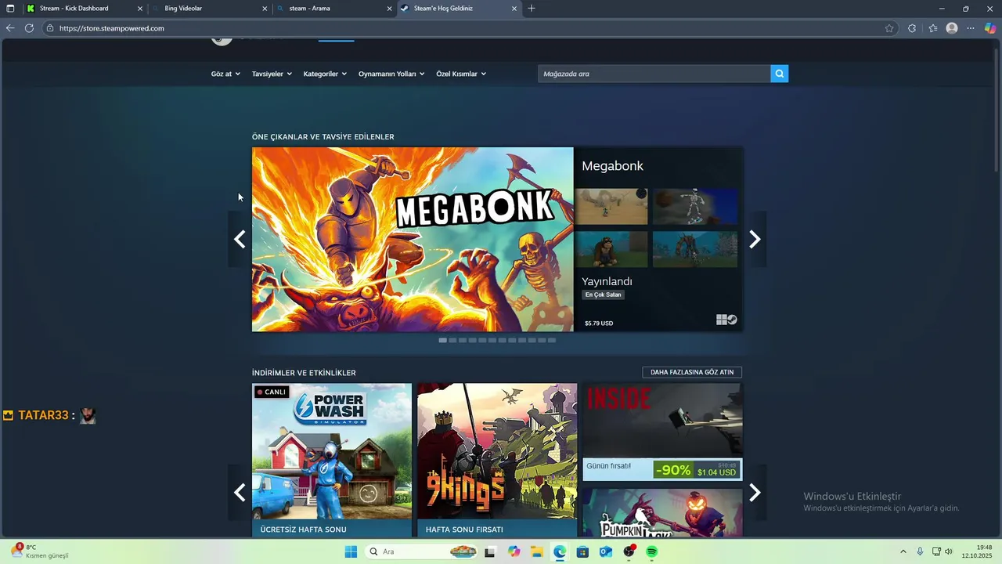This screenshot has height=564, width=1002.
Task: Open Spotify from the taskbar
Action: pyautogui.click(x=651, y=551)
